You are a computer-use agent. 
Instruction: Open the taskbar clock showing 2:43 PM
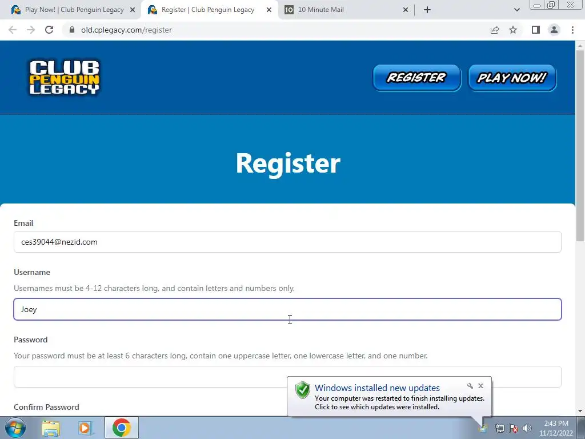[x=556, y=428]
